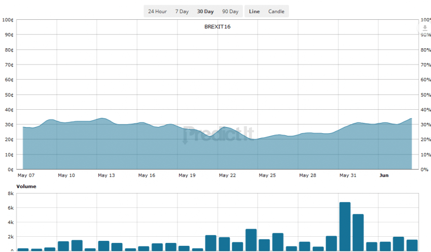This screenshot has height=252, width=431.
Task: Click the 6k volume axis label
Action: (x=11, y=208)
